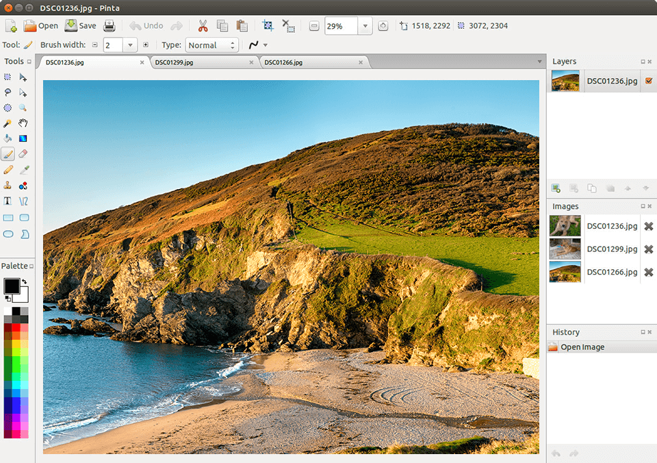The height and width of the screenshot is (463, 657).
Task: Select the Magic Wand tool
Action: [x=8, y=123]
